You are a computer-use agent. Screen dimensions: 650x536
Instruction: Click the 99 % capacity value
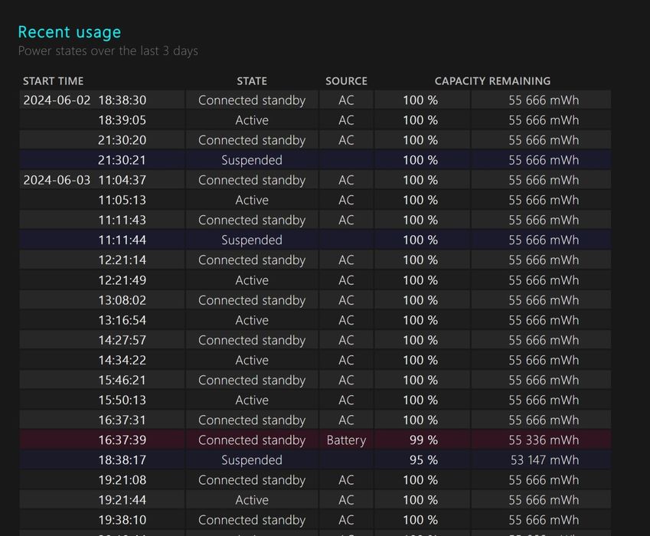[423, 440]
